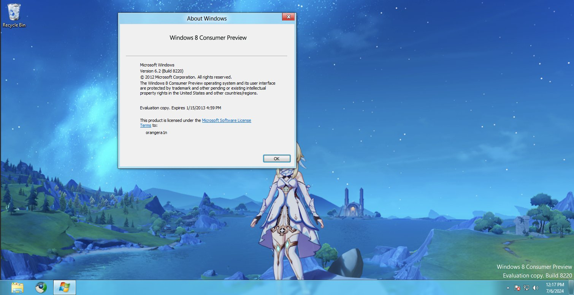Open the volume speaker tray icon
This screenshot has height=295, width=574.
click(x=536, y=288)
